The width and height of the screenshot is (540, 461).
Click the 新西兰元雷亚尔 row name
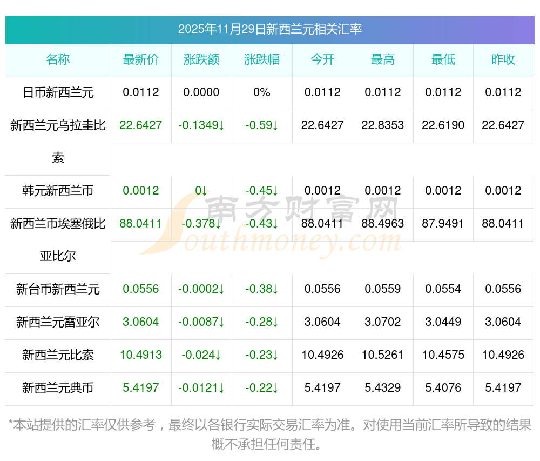(58, 322)
